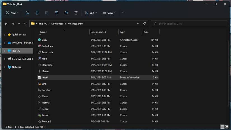The height and width of the screenshot is (130, 231).
Task: Click the Downloads breadcrumb in address bar
Action: 57,24
